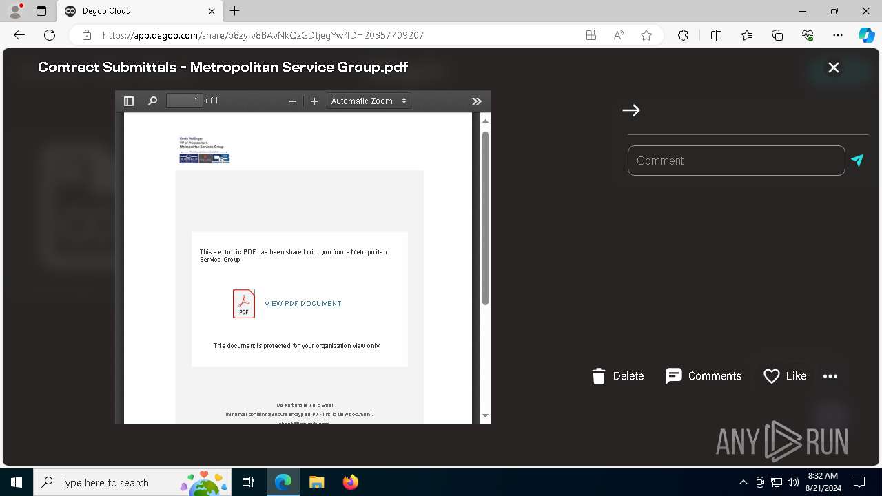Image resolution: width=882 pixels, height=496 pixels.
Task: Show hidden system tray icons
Action: (x=743, y=482)
